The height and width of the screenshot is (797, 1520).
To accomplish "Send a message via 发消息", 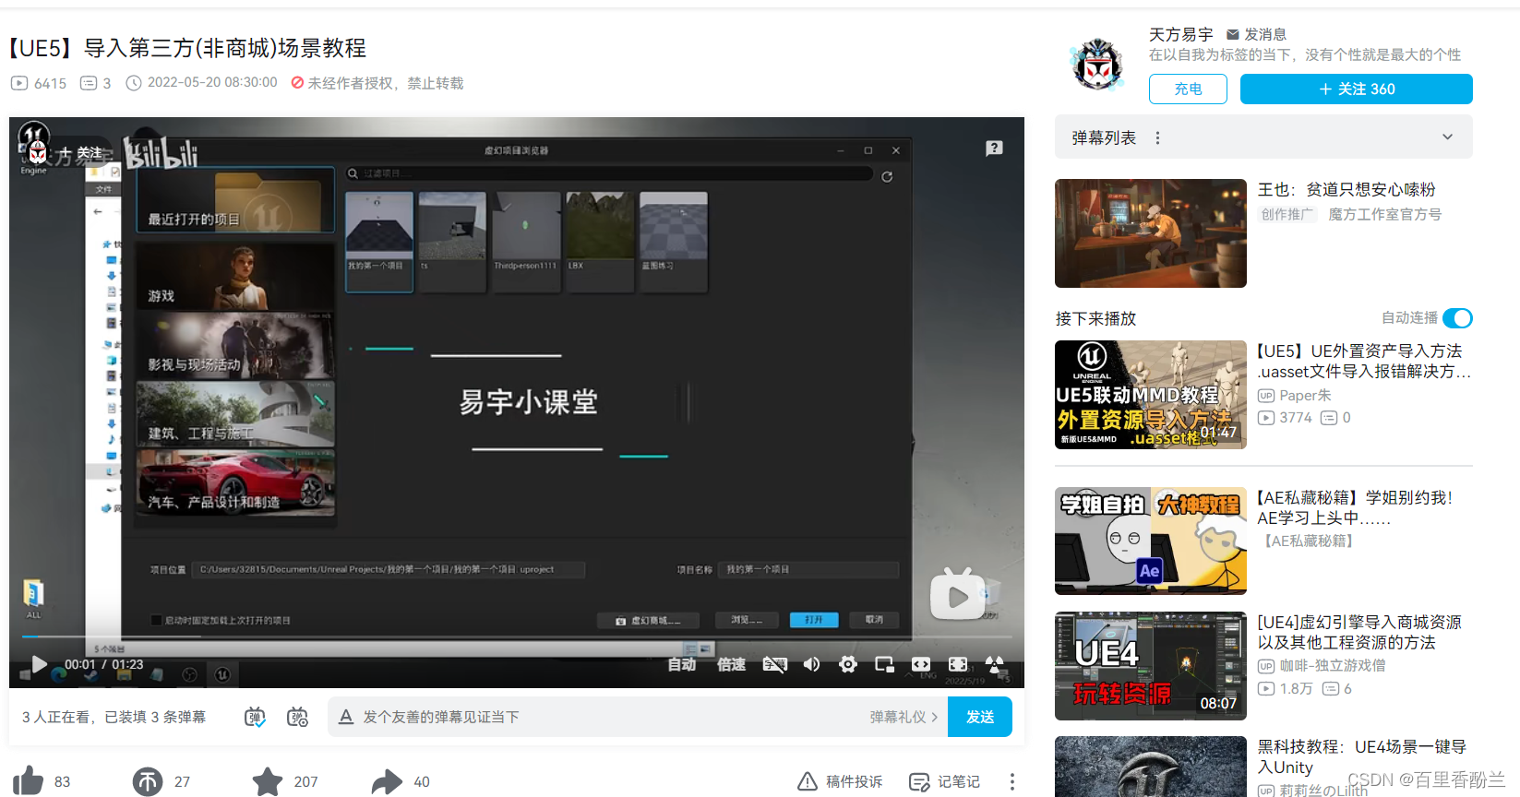I will [1256, 34].
